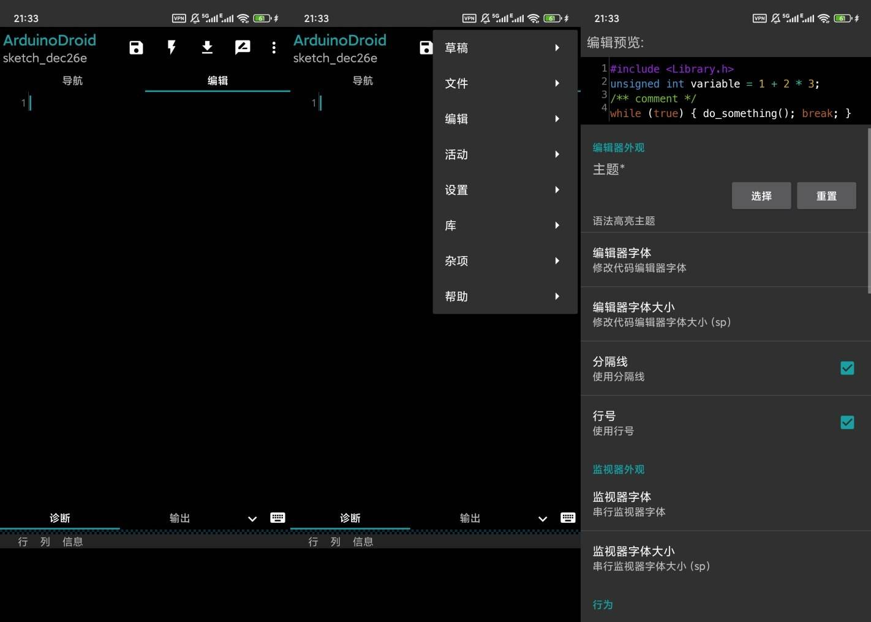Tap keyboard icon in leftmost screen's bottom bar
Image resolution: width=871 pixels, height=622 pixels.
277,518
